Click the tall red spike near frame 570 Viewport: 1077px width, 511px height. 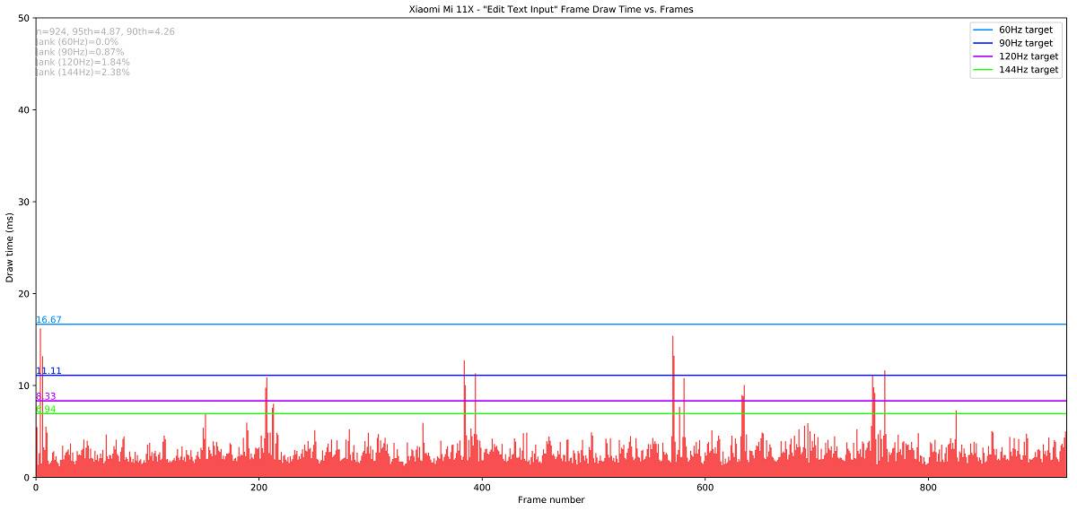tap(672, 407)
